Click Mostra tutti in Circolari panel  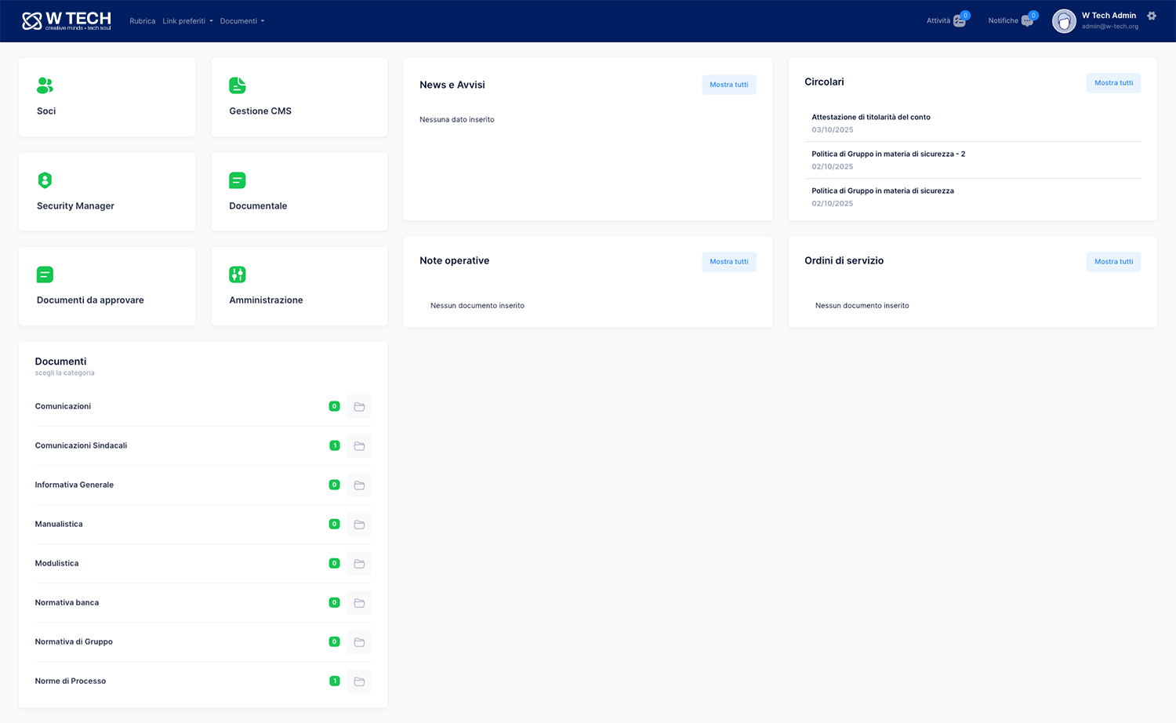tap(1113, 83)
